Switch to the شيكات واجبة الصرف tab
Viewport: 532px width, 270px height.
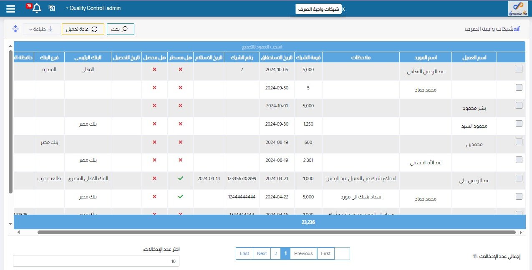point(319,9)
